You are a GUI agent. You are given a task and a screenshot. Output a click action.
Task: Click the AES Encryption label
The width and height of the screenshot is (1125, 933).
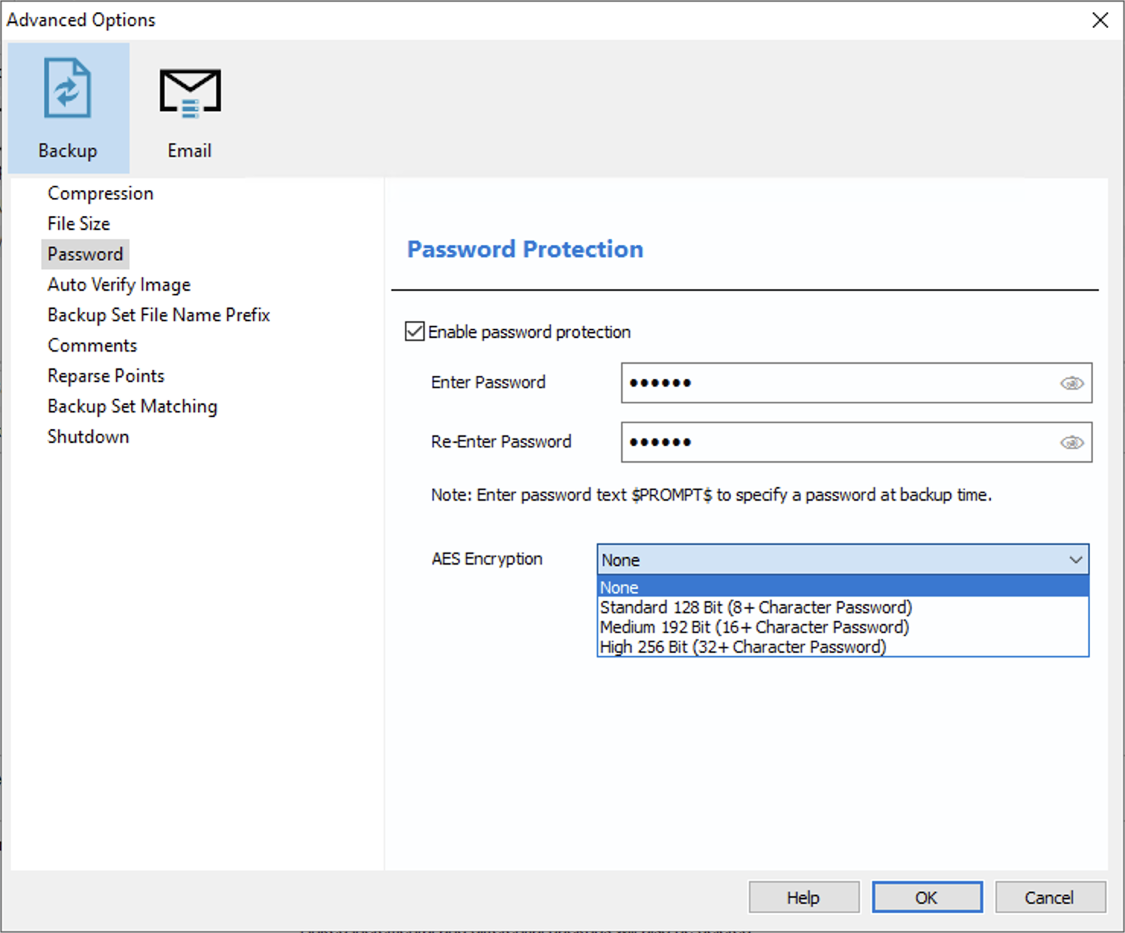click(487, 559)
